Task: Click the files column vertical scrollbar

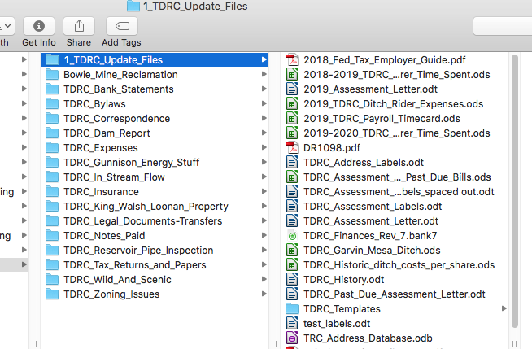Action: (514, 187)
